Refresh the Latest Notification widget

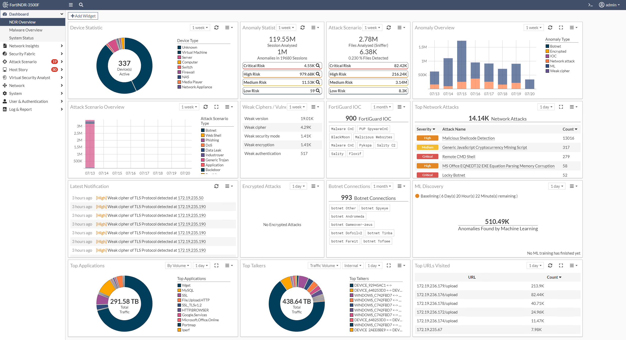217,186
